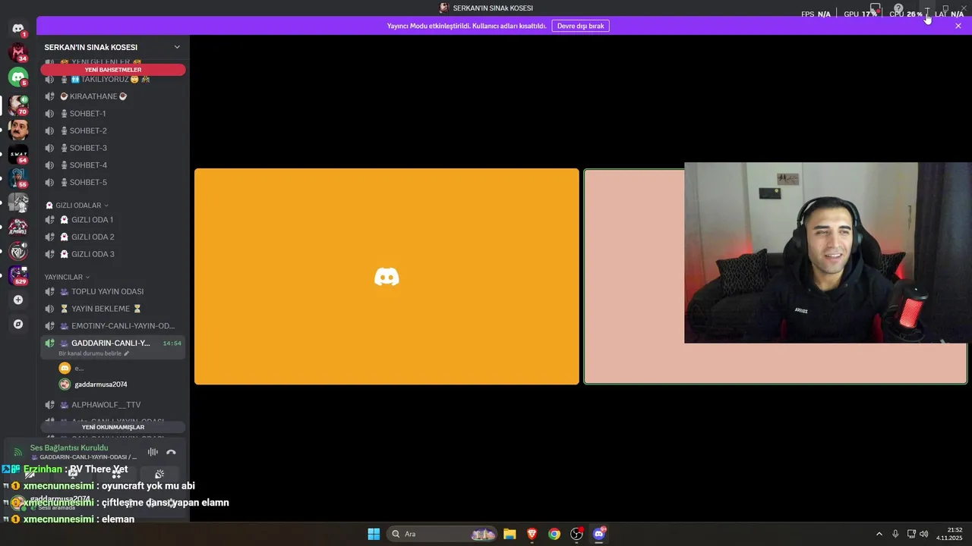Open server icon with 34 notifications badge
972x546 pixels.
pyautogui.click(x=18, y=52)
